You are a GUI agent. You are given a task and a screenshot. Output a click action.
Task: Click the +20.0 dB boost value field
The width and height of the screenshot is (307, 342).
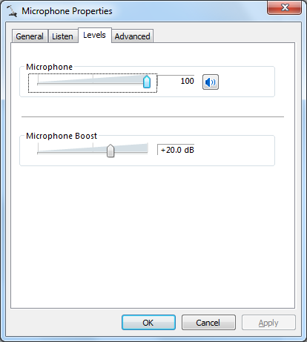point(176,150)
